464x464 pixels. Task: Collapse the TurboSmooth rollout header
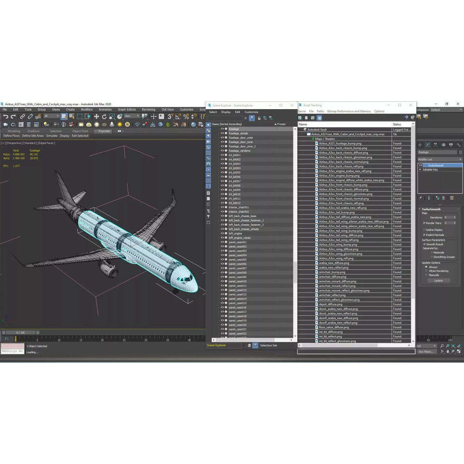pos(431,209)
